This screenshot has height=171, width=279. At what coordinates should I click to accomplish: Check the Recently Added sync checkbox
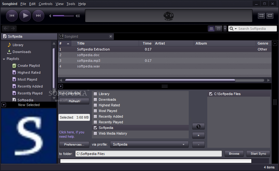pos(95,116)
